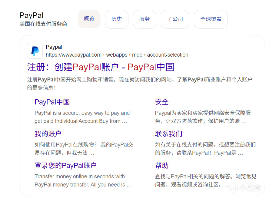269x198 pixels.
Task: Open the 登录您的PayPal账户 sitelink
Action: (x=65, y=166)
